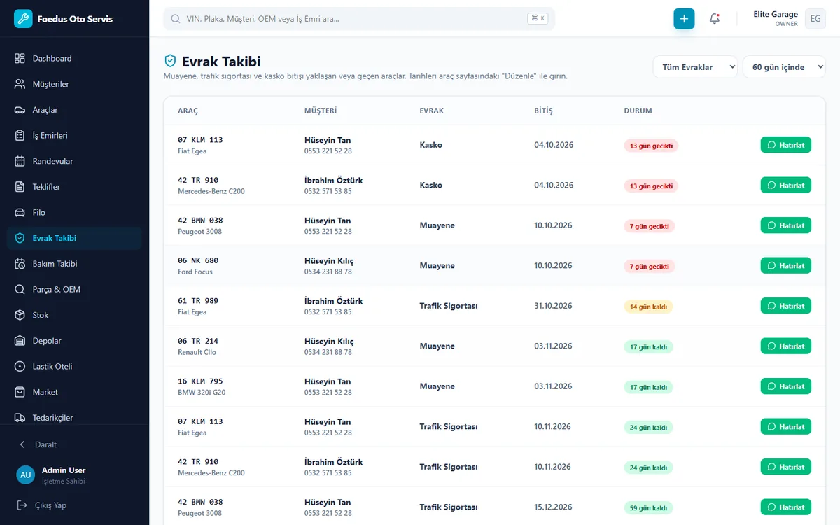Image resolution: width=840 pixels, height=525 pixels.
Task: Click Hatırlat for 61 TR 989 Fiat Egea
Action: pos(786,306)
